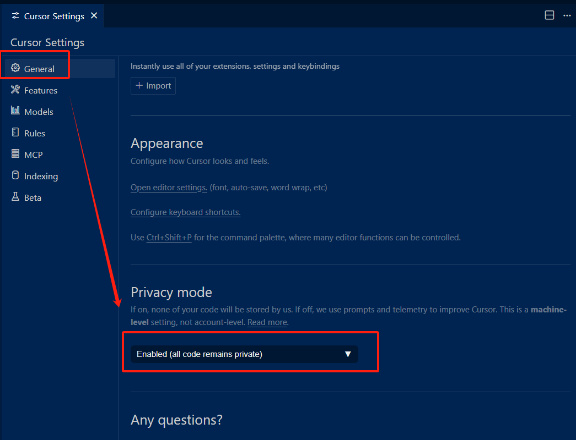Expand the Privacy mode dropdown arrow

click(x=348, y=354)
